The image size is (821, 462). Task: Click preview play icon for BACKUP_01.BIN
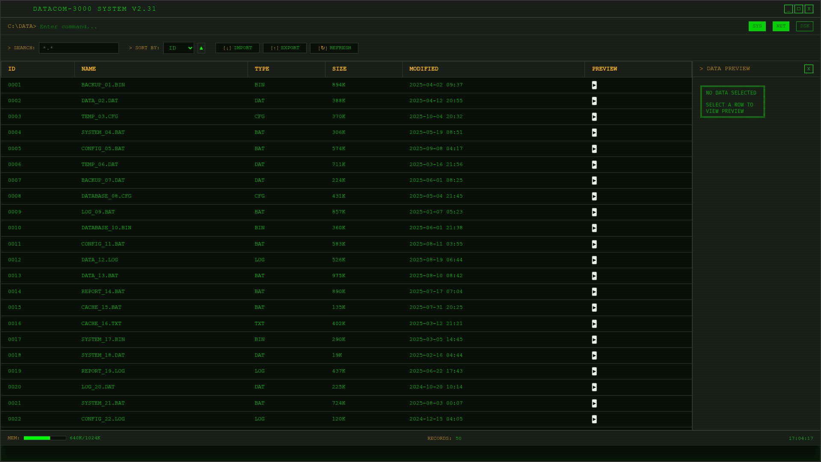coord(594,85)
